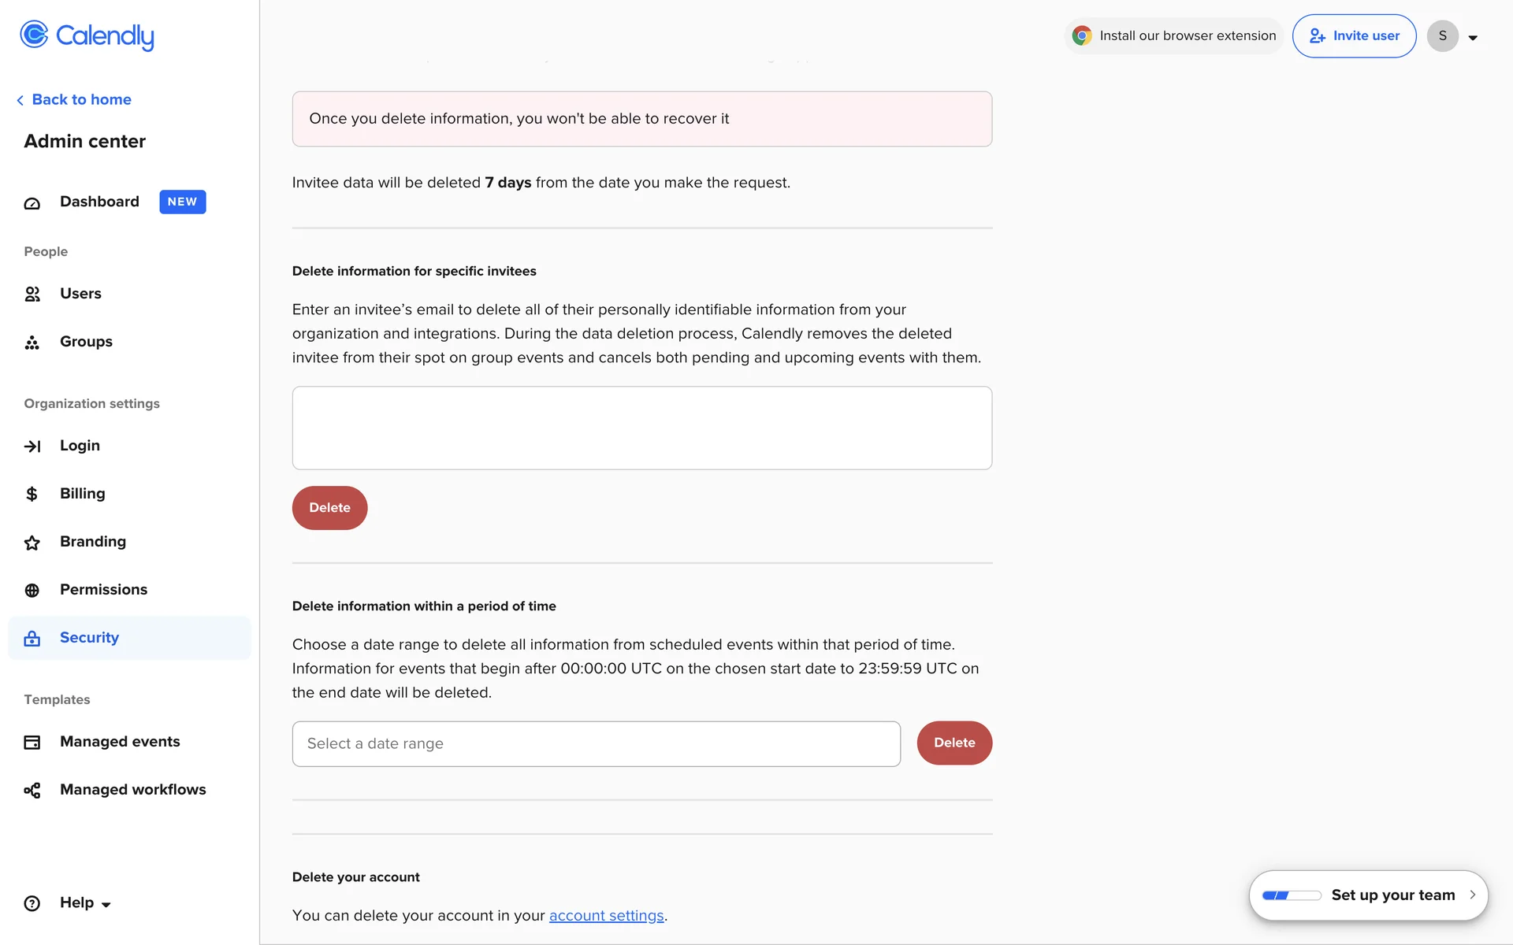Click the Select a date range field
Image resolution: width=1513 pixels, height=945 pixels.
596,744
